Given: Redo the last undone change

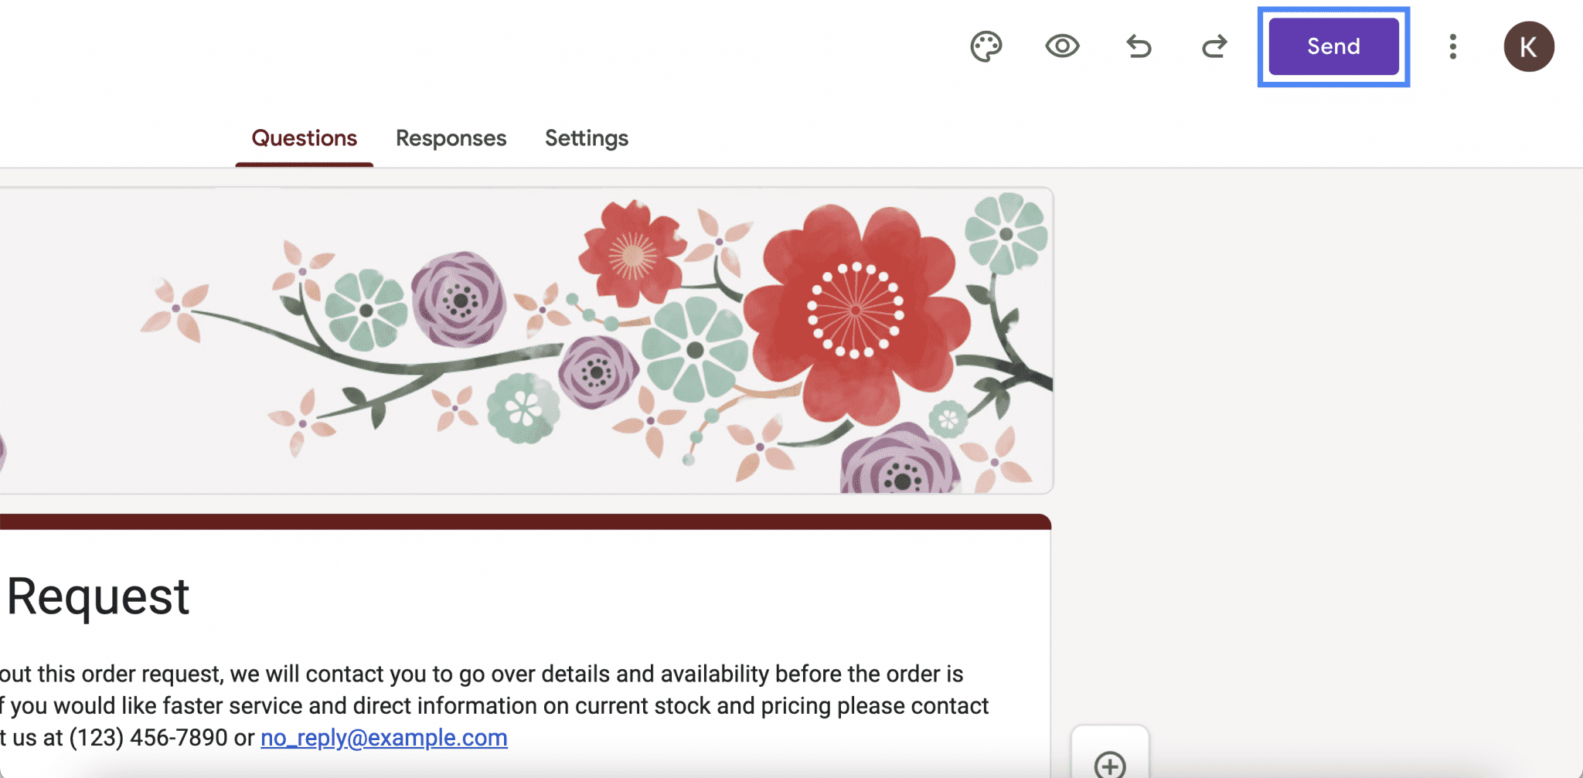Looking at the screenshot, I should pyautogui.click(x=1214, y=46).
